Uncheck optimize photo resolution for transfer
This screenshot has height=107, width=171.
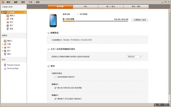55,88
